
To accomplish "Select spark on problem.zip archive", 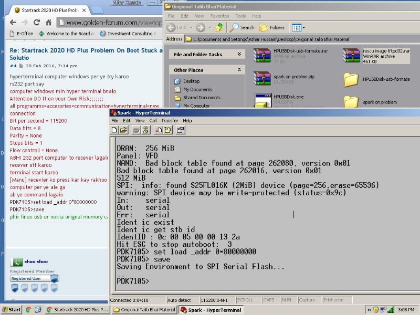I will [284, 79].
